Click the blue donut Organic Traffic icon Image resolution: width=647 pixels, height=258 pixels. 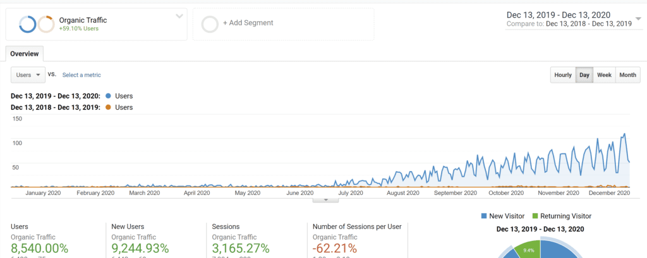(x=28, y=25)
